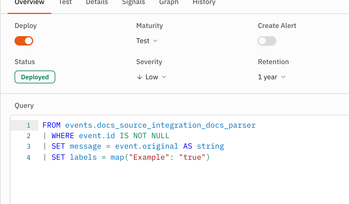The image size is (349, 204).
Task: Click the chevron next to Test maturity
Action: (x=155, y=41)
